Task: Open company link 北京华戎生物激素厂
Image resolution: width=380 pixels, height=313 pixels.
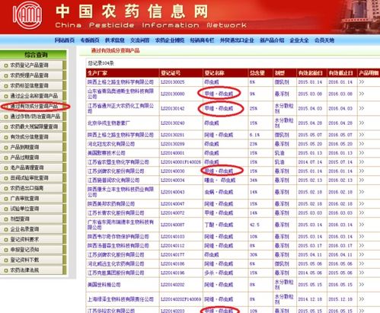Action: [109, 123]
